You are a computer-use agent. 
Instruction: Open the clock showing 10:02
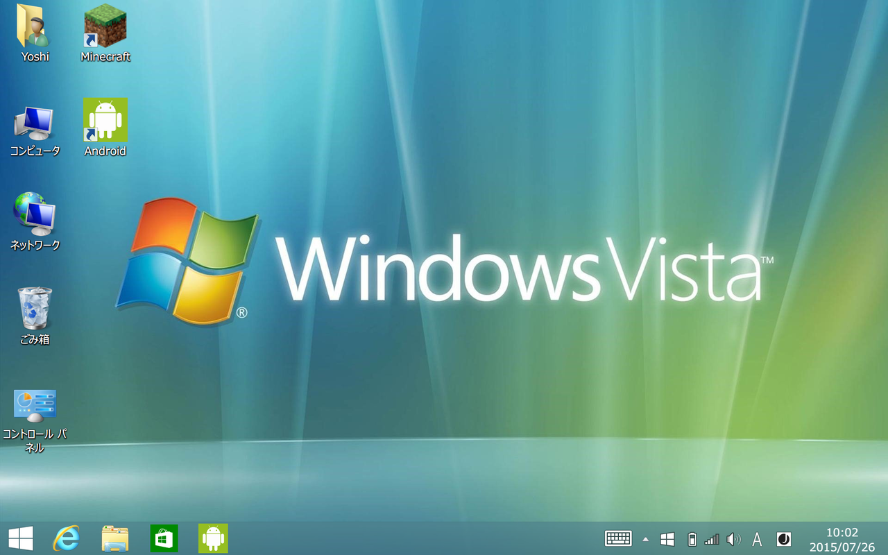[x=842, y=532]
